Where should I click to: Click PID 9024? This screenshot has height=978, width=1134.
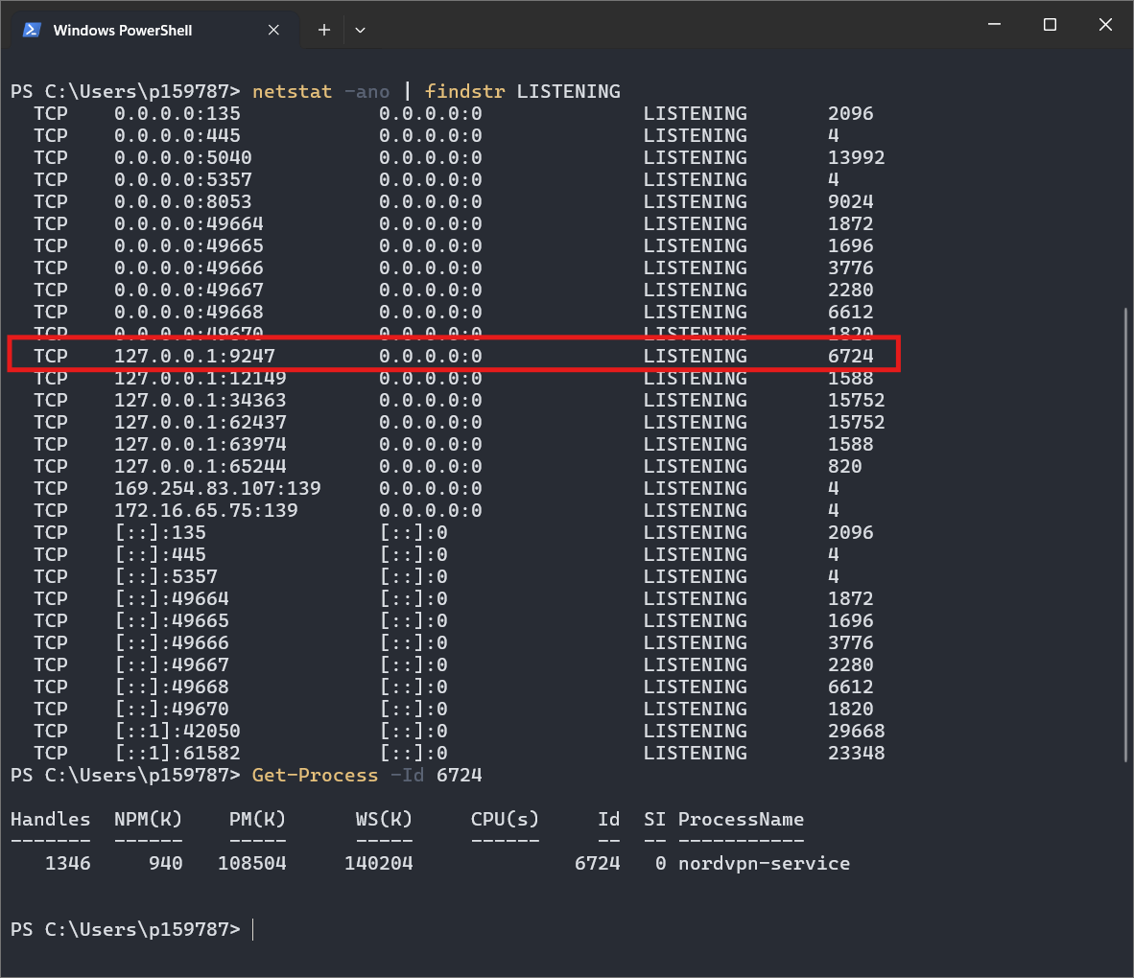pos(850,202)
